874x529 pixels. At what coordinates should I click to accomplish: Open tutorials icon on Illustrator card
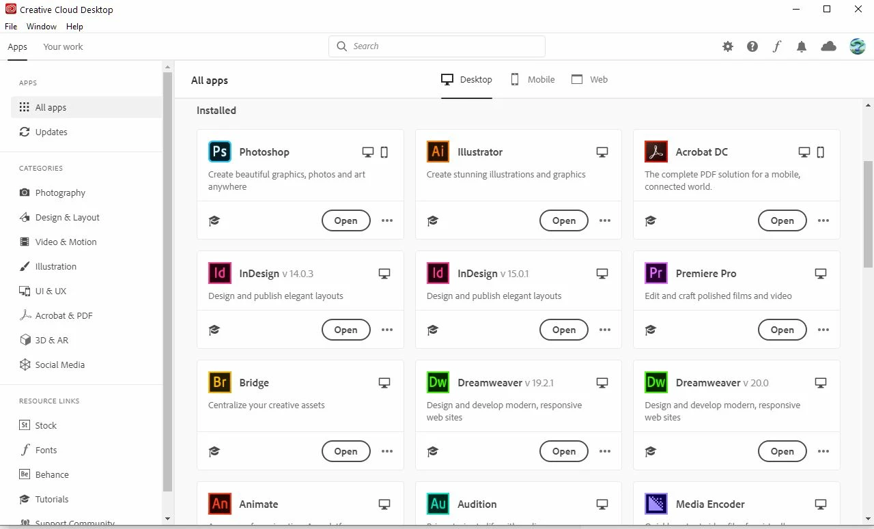pos(432,220)
